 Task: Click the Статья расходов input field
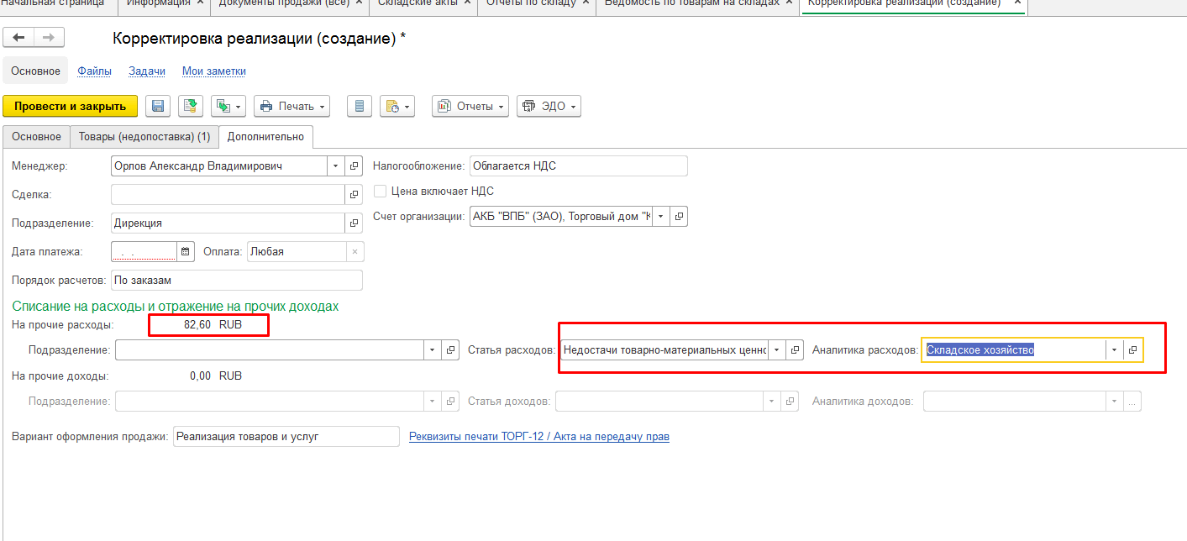click(x=664, y=349)
